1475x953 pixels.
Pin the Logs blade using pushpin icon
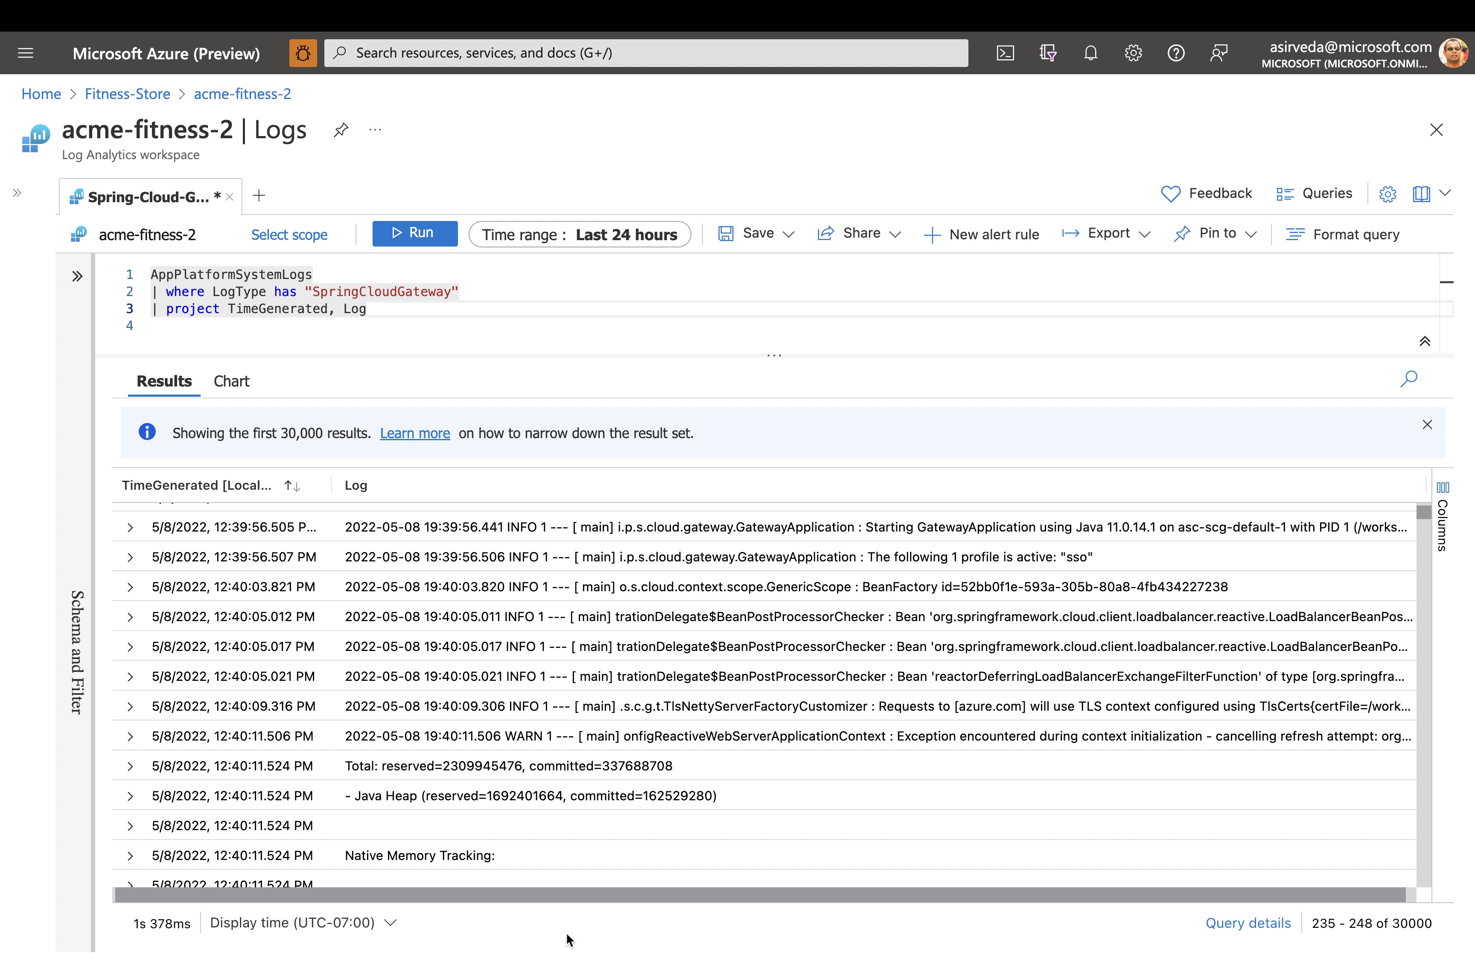[341, 130]
